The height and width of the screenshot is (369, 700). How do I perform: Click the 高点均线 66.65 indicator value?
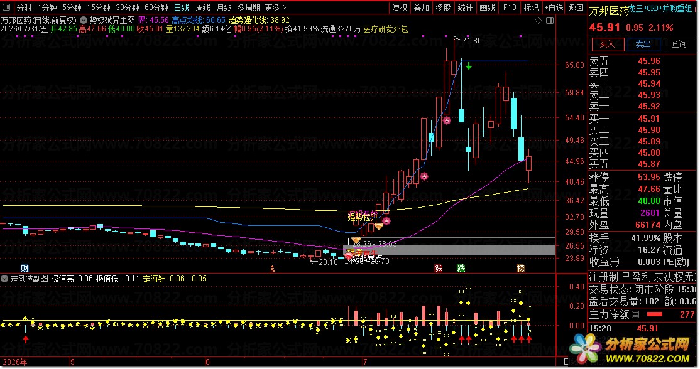(199, 20)
